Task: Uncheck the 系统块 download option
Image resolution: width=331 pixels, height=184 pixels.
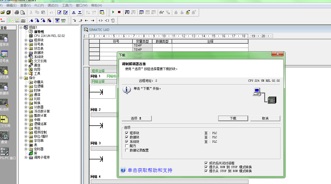Action: (x=127, y=142)
